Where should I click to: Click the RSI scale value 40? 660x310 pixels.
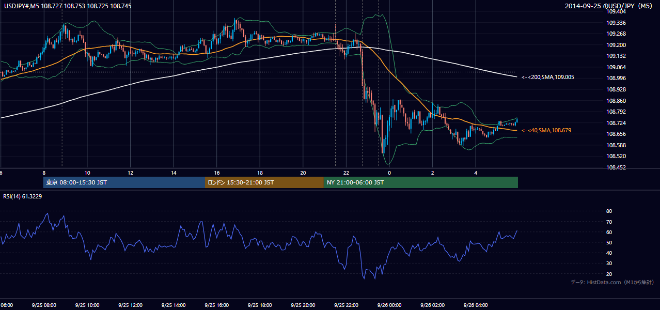click(609, 253)
